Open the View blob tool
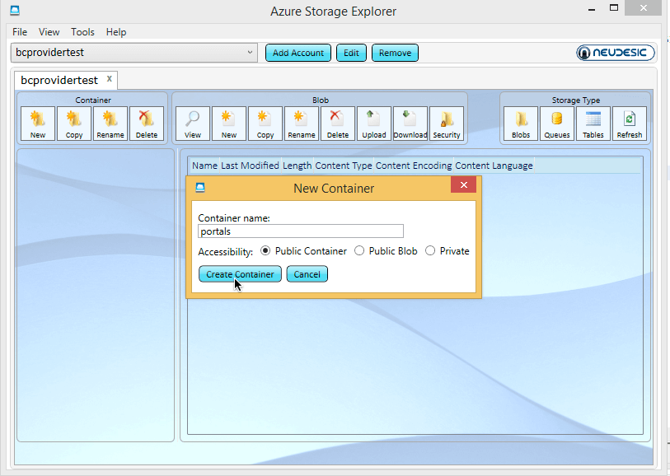This screenshot has width=670, height=476. pos(193,124)
